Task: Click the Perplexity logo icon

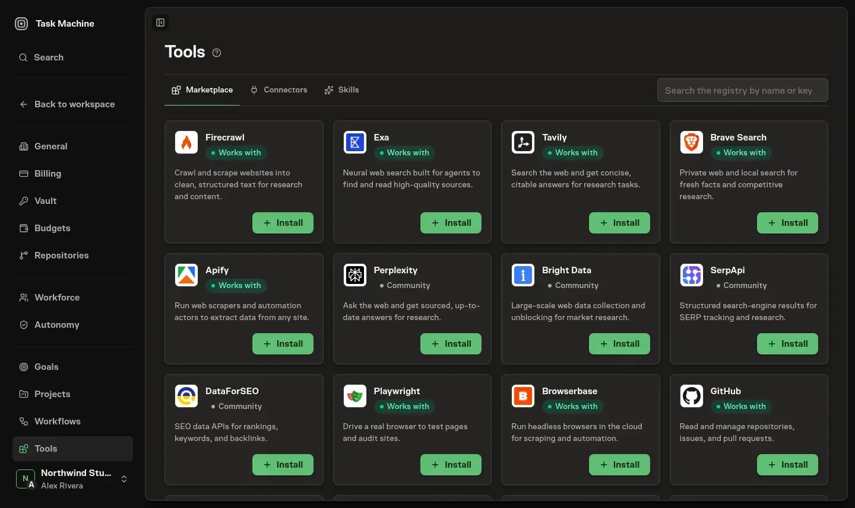Action: (355, 275)
